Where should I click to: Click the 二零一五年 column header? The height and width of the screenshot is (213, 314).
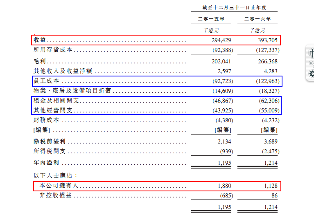[211, 19]
